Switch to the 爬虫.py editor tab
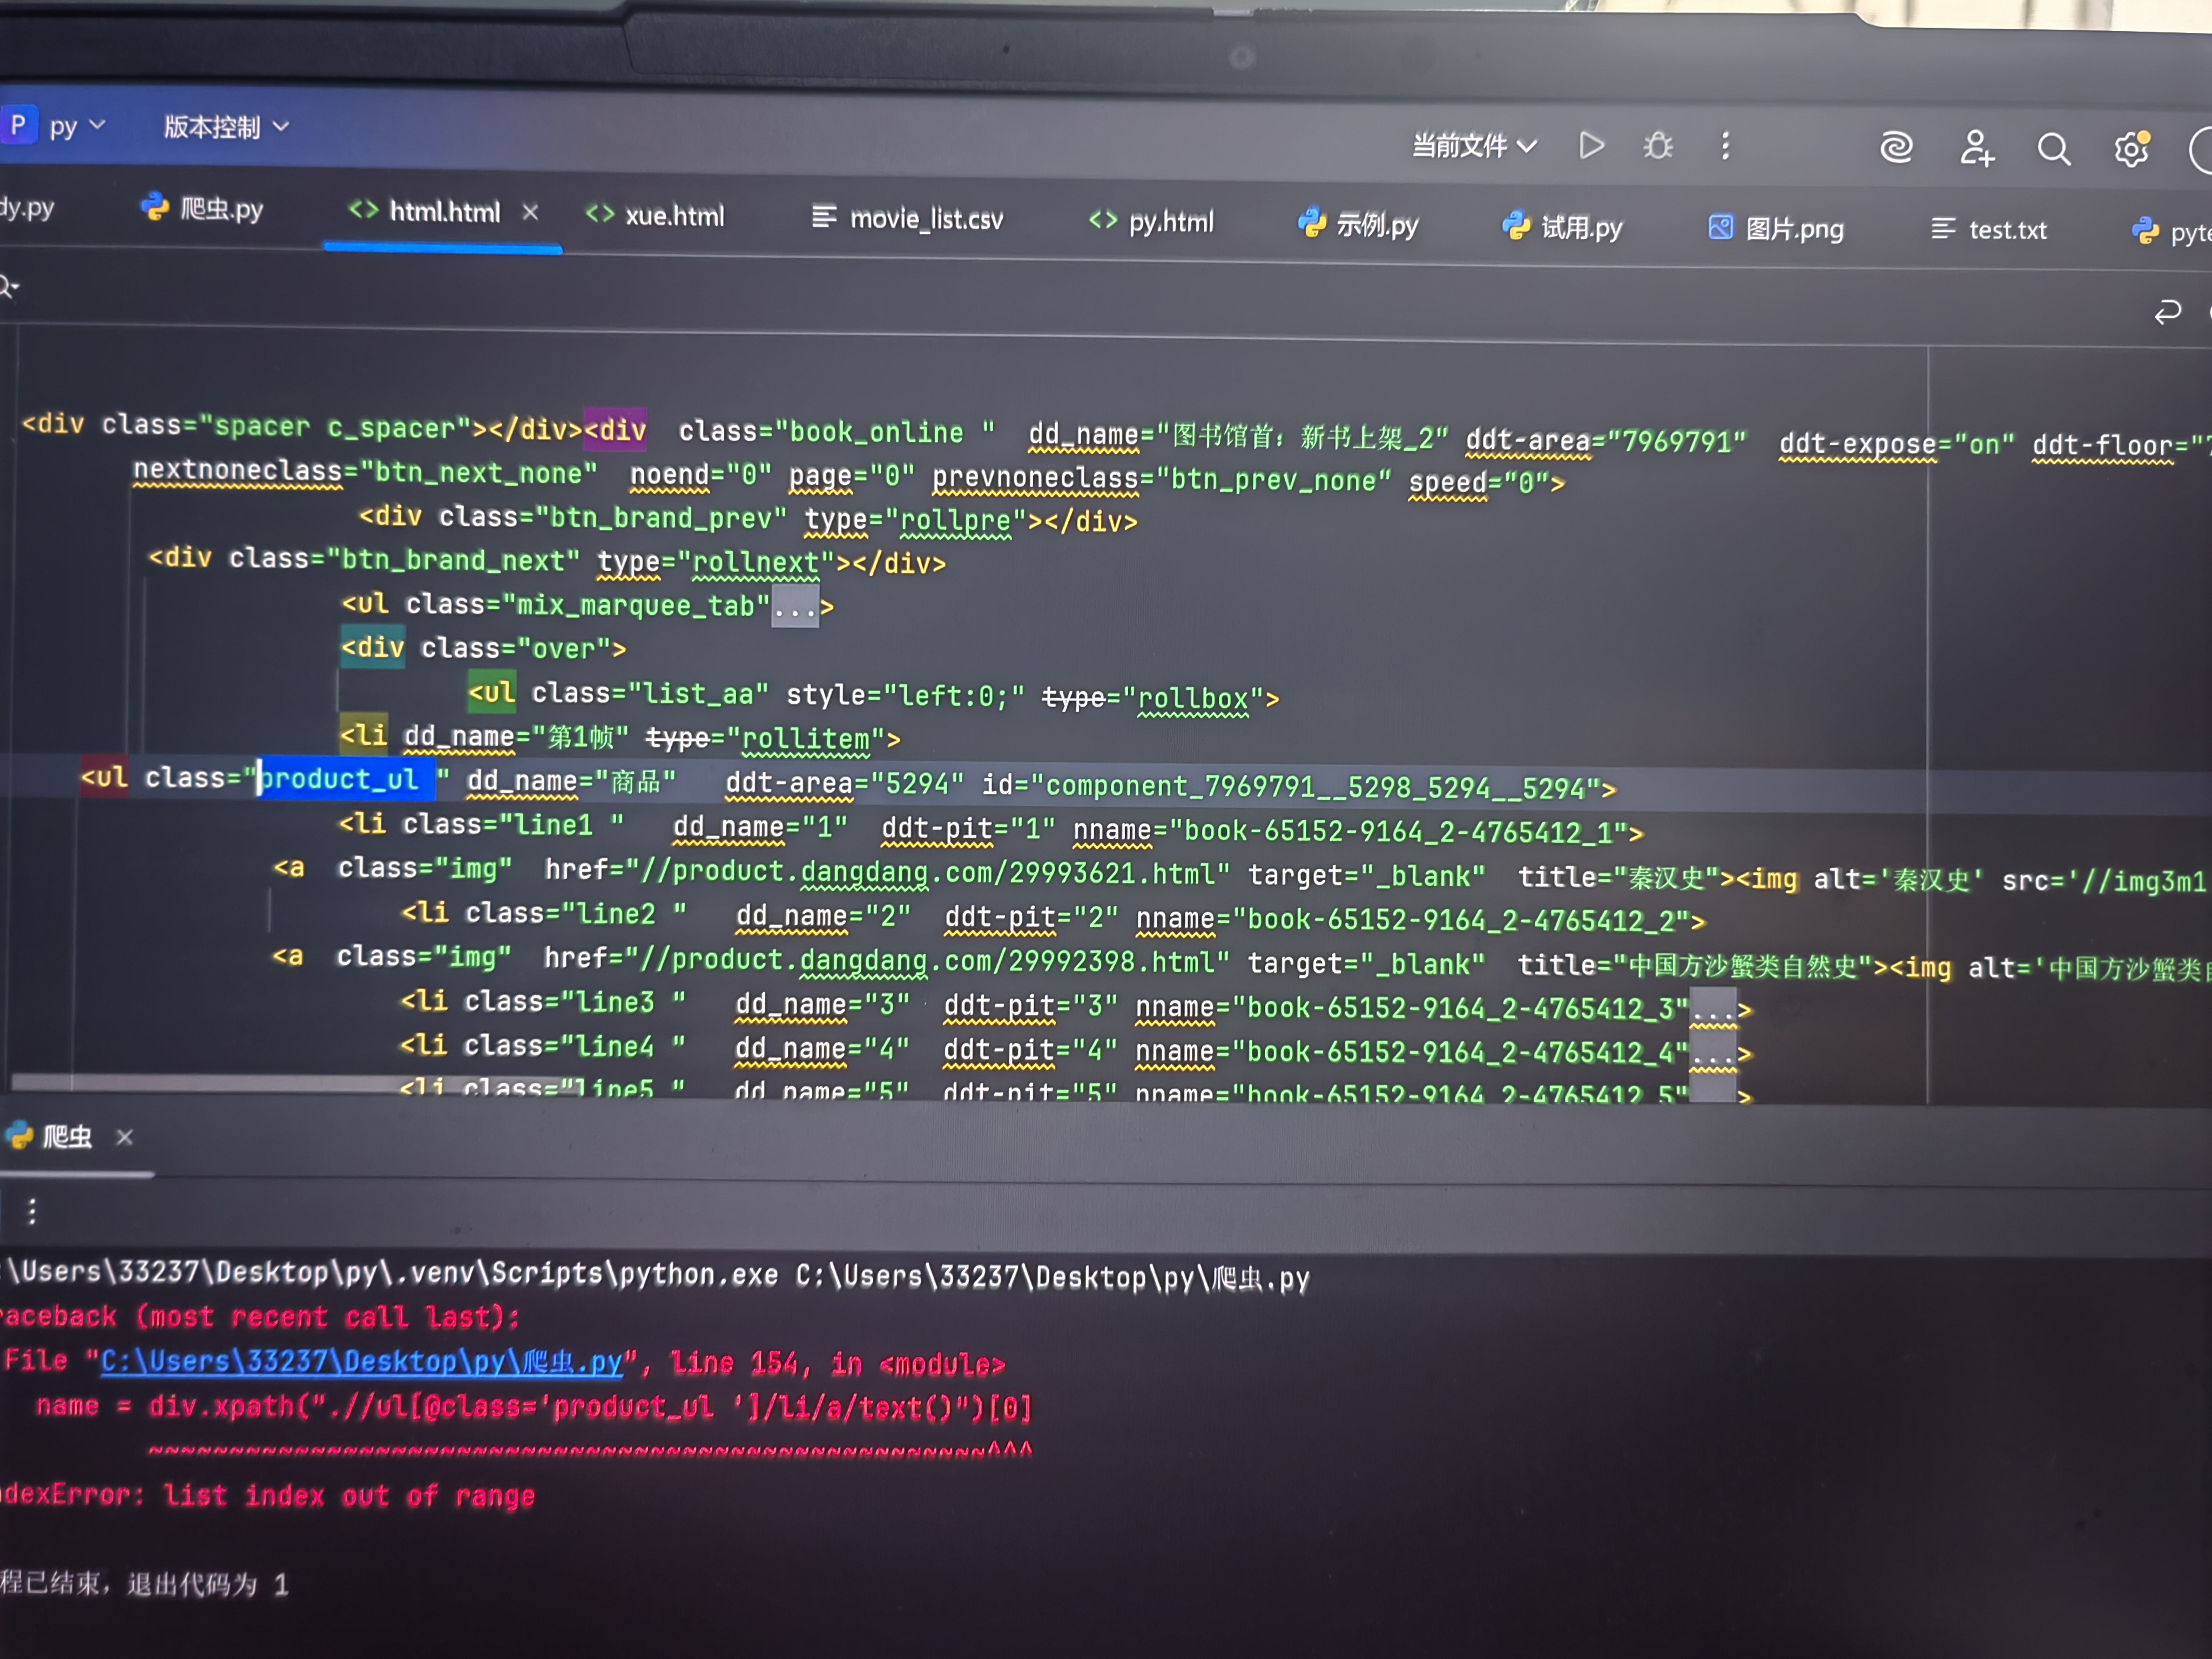 pos(205,209)
